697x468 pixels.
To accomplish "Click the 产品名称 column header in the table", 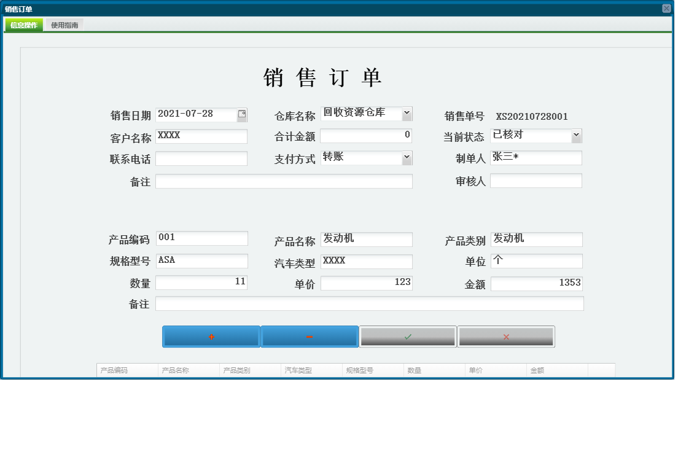I will coord(175,370).
